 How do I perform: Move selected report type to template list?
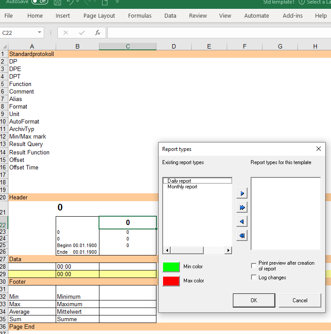(x=242, y=193)
